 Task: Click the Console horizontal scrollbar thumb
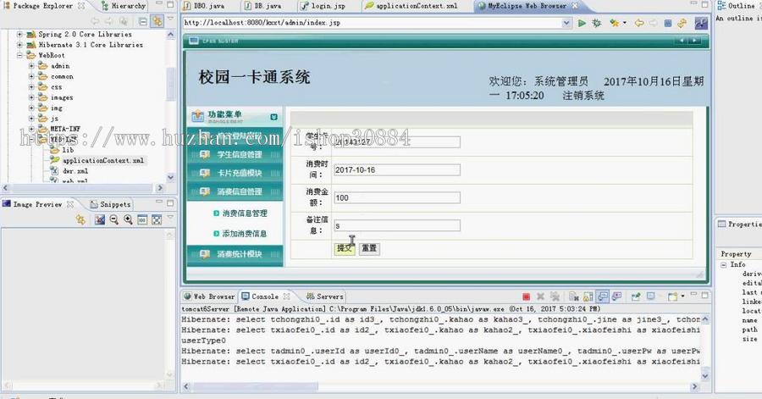256,387
